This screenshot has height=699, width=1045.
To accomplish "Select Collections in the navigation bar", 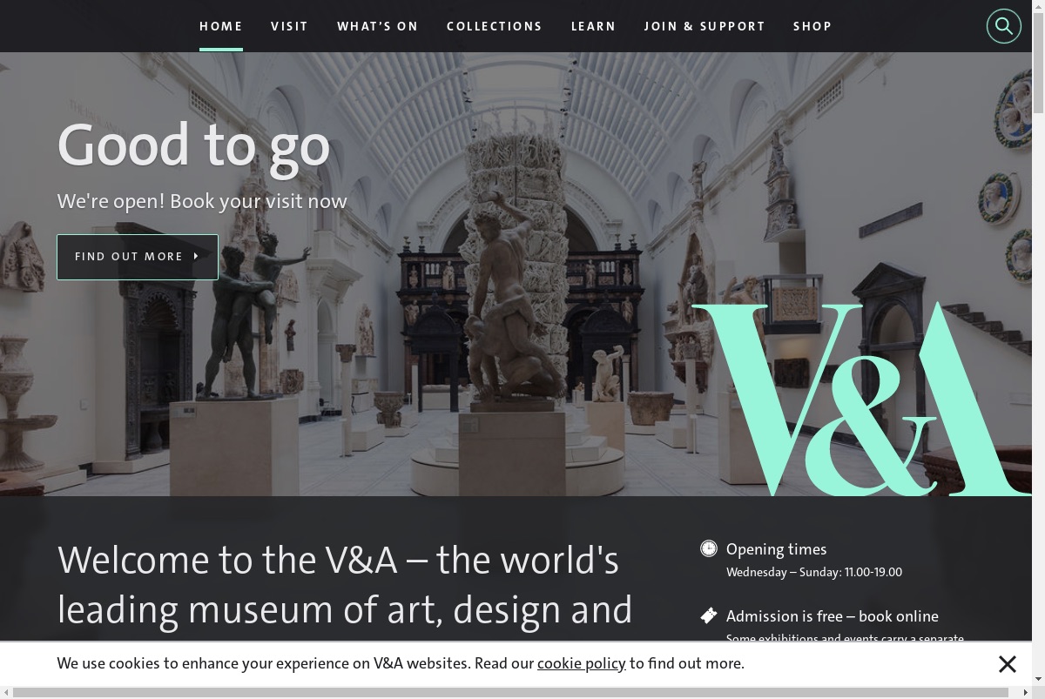I will 495,26.
